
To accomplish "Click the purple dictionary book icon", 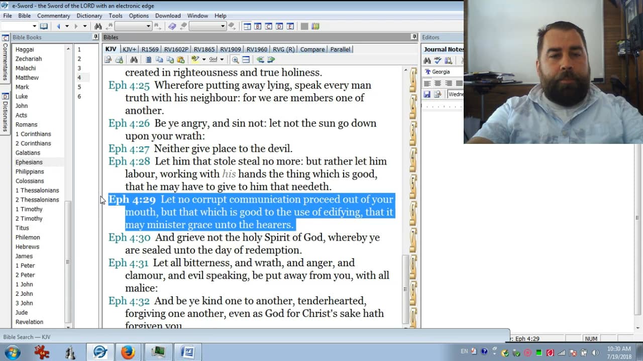I will [172, 26].
